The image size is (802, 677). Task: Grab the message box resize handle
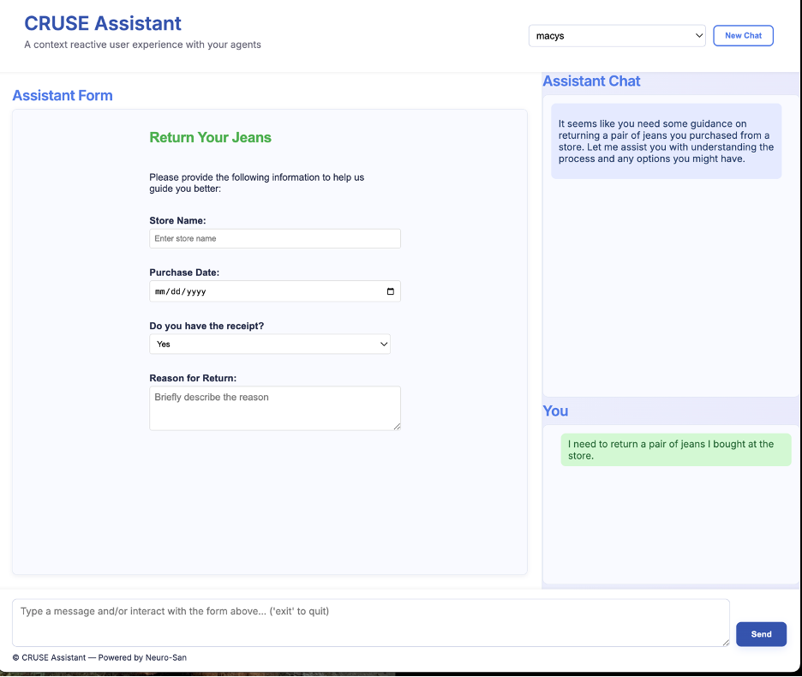tap(726, 643)
